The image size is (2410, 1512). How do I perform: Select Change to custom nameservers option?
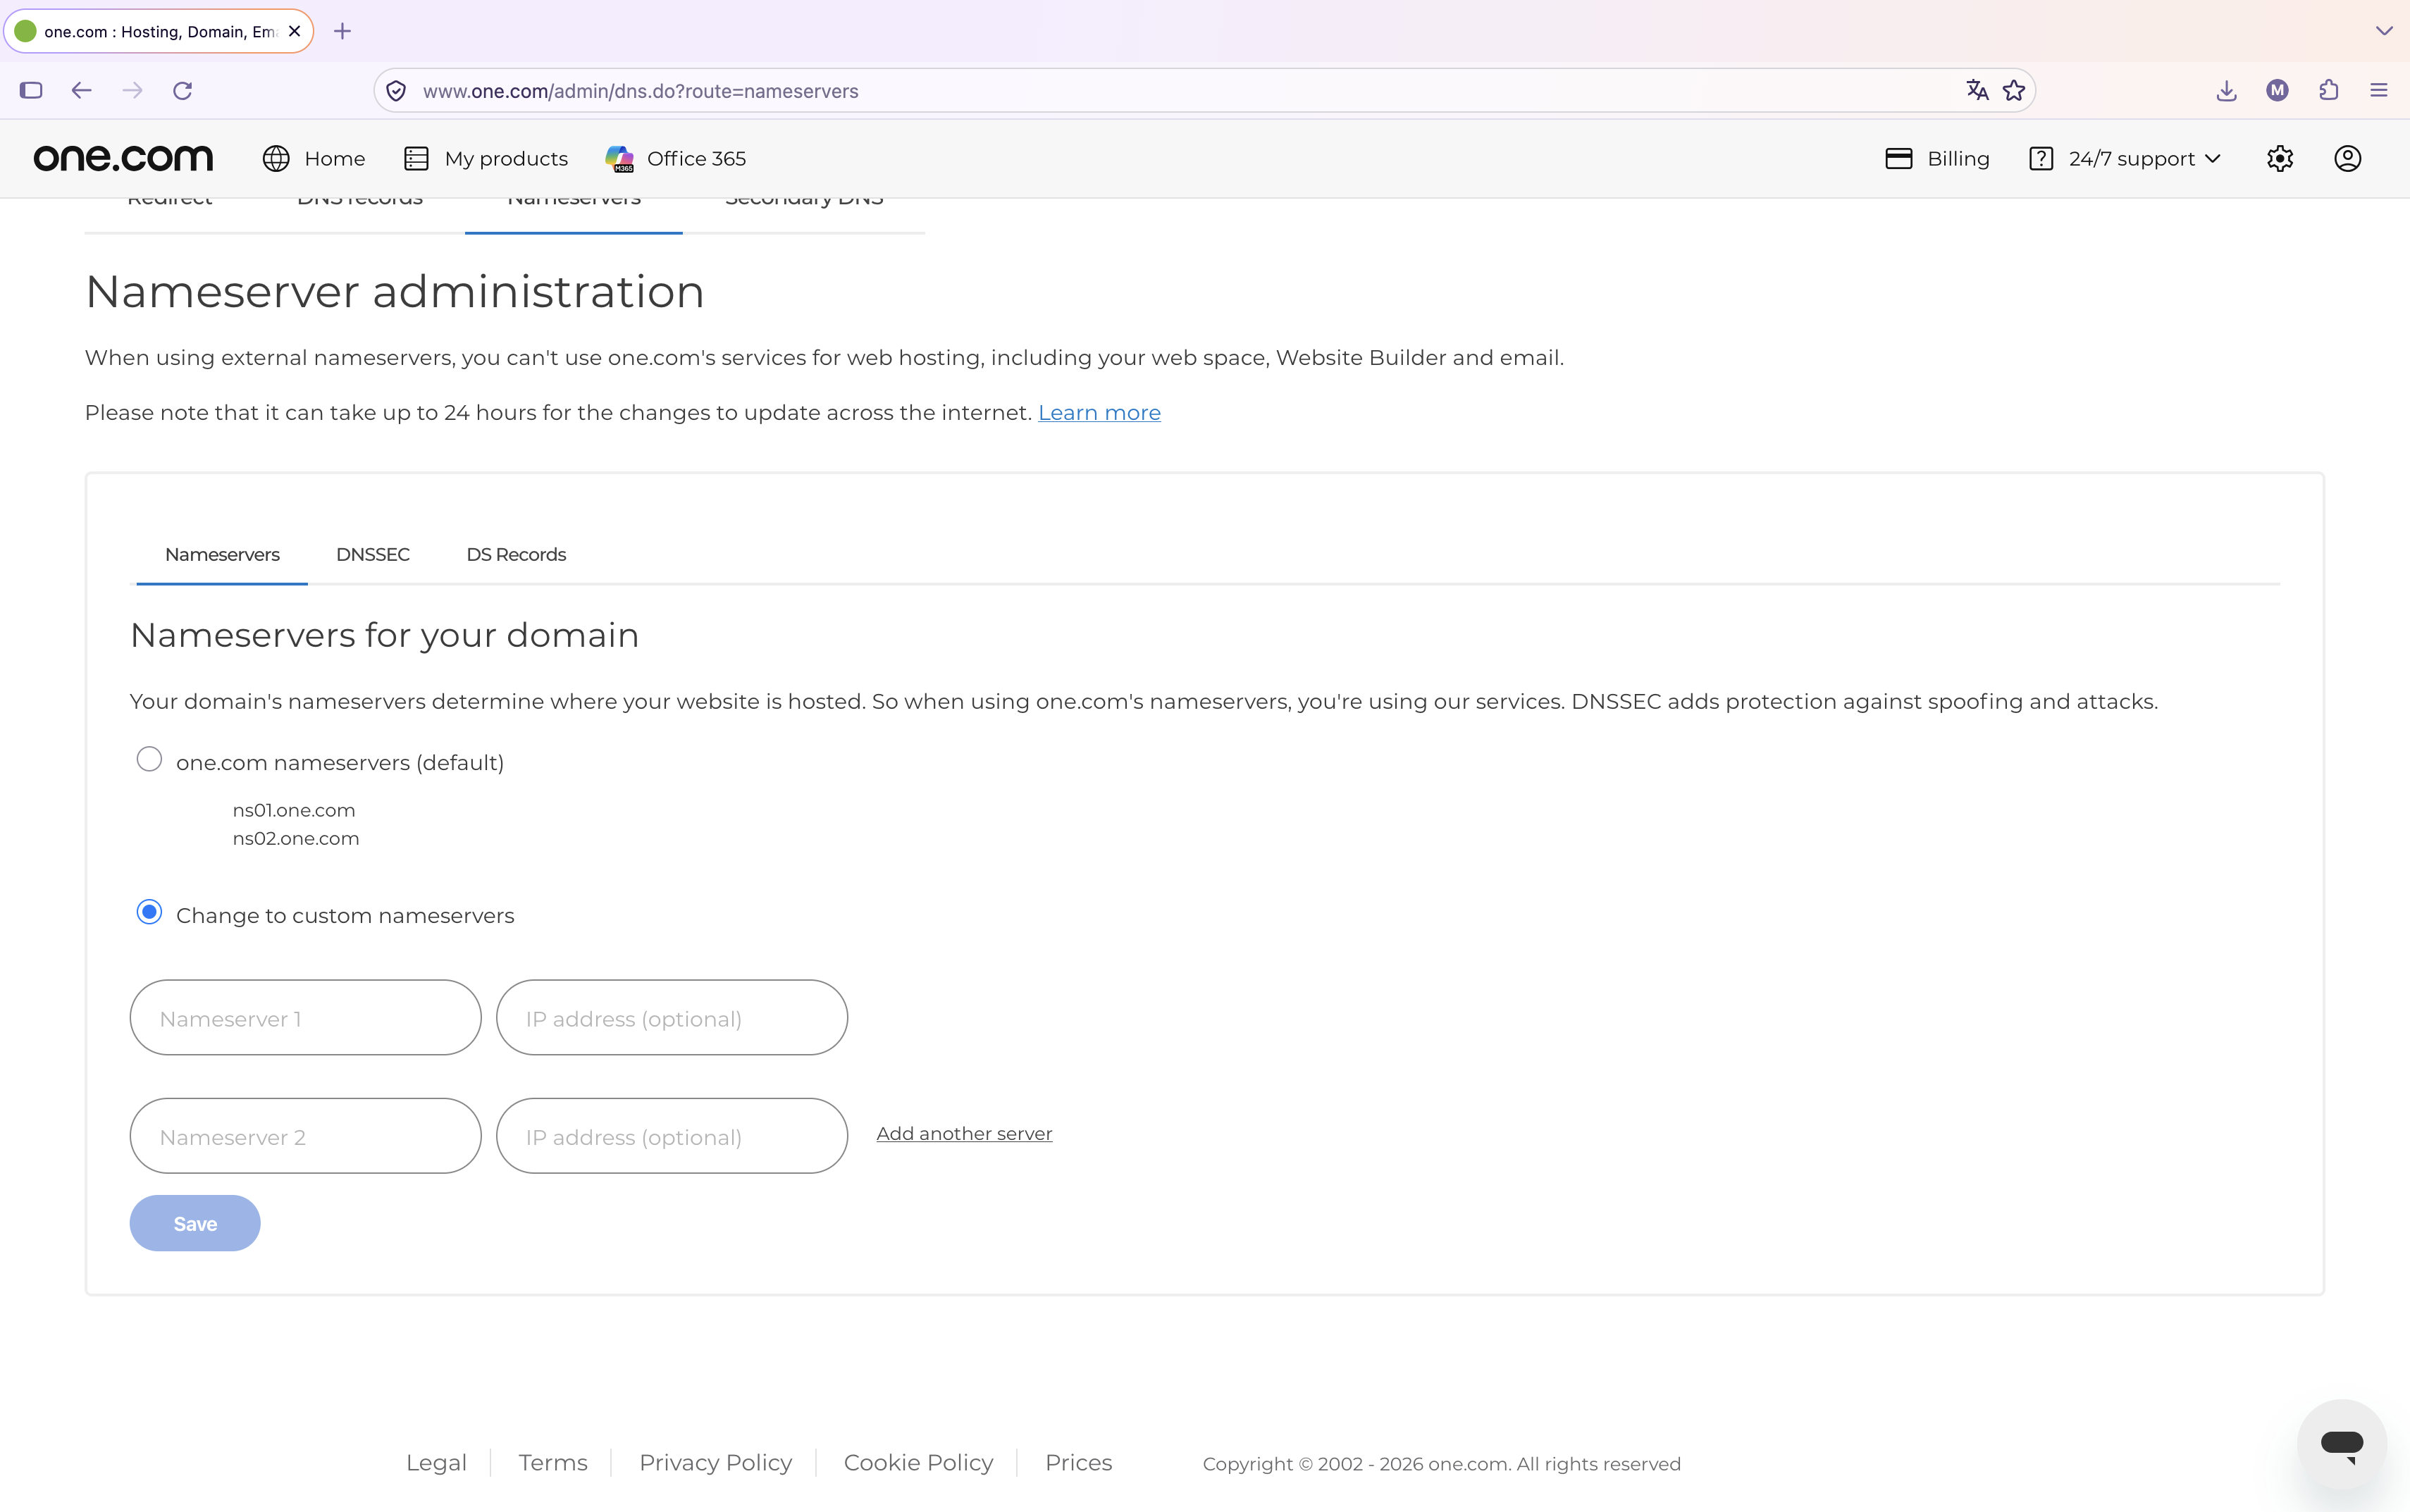[149, 912]
